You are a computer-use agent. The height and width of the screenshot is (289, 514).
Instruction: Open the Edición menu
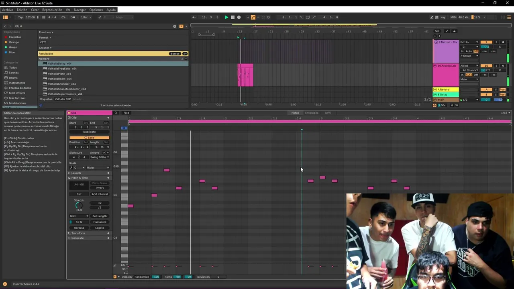22,10
